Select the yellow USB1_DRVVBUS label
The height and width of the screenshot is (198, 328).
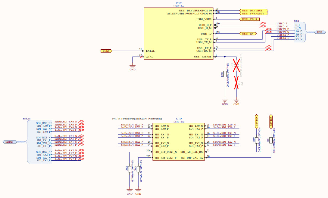[253, 10]
